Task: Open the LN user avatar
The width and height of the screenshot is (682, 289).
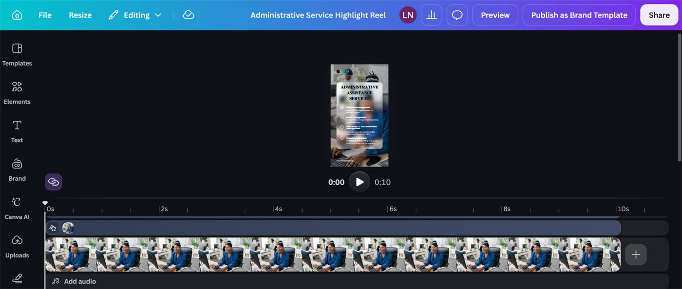Action: pyautogui.click(x=408, y=15)
